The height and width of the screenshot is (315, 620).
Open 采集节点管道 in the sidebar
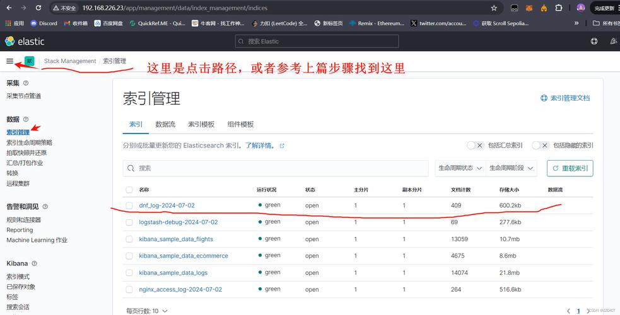tap(24, 96)
